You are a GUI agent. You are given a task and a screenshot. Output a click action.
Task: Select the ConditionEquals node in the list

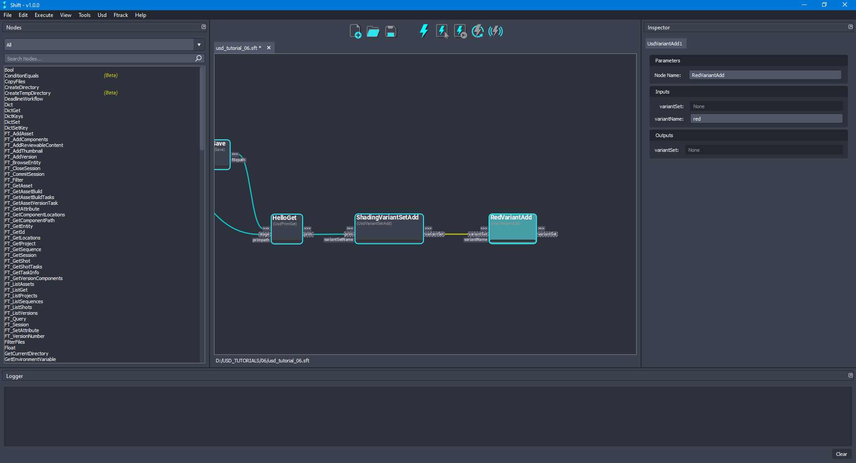click(21, 75)
